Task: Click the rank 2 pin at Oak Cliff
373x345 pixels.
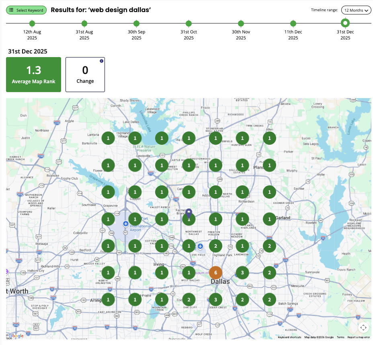Action: click(189, 300)
